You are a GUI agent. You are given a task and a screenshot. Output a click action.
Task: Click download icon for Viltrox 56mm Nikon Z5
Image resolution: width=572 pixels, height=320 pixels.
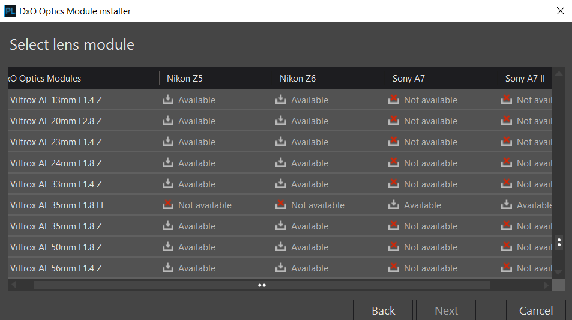168,267
